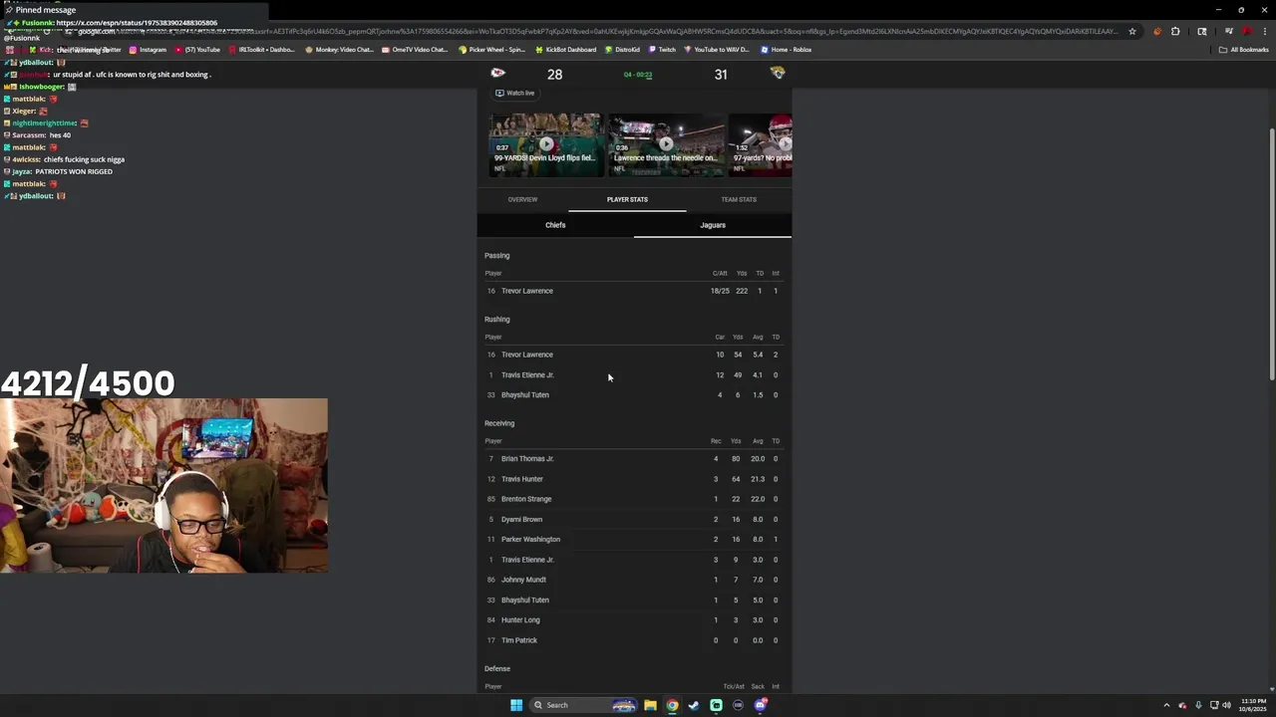The height and width of the screenshot is (717, 1276).
Task: Click the Watch live camera icon
Action: (499, 93)
